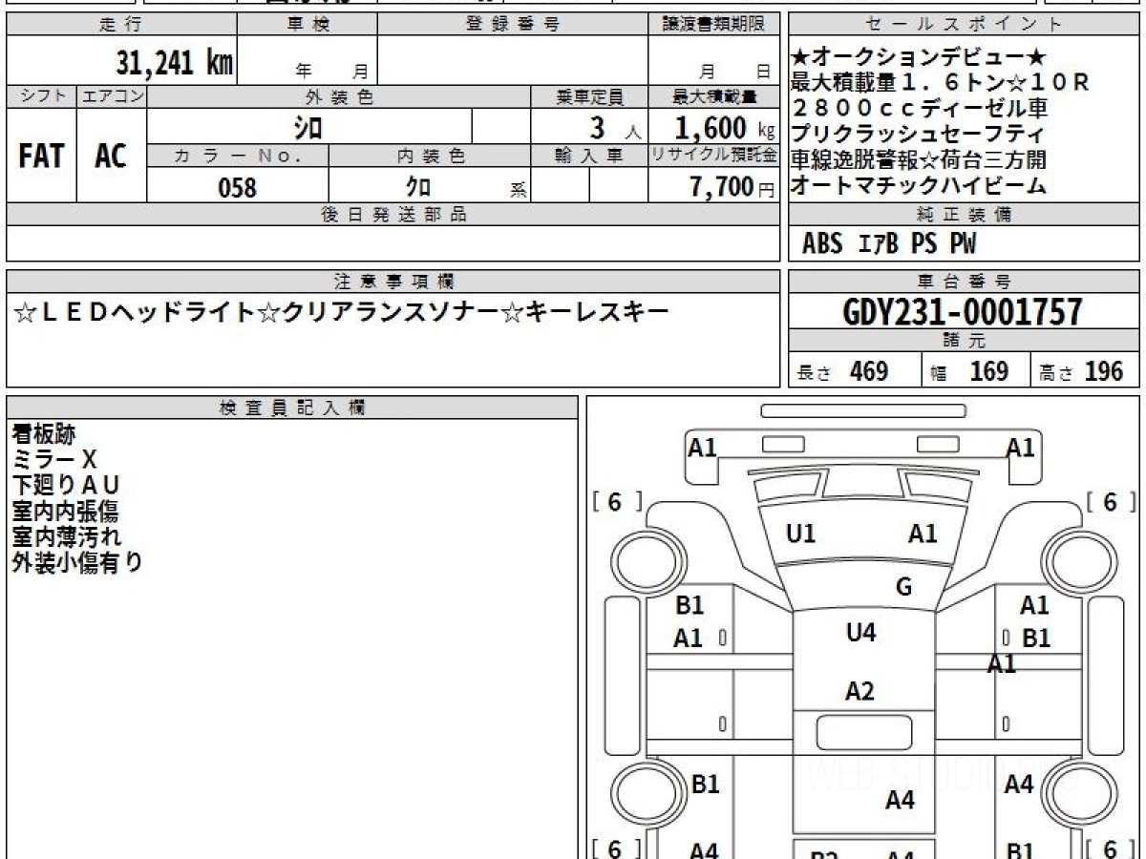Select the 最大積載量1.6トン☆10R line
The image size is (1146, 859).
[x=941, y=83]
